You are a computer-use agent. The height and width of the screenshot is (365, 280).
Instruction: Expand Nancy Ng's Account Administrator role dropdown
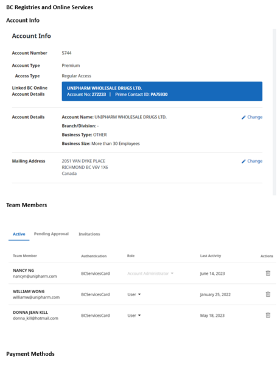[x=150, y=274]
